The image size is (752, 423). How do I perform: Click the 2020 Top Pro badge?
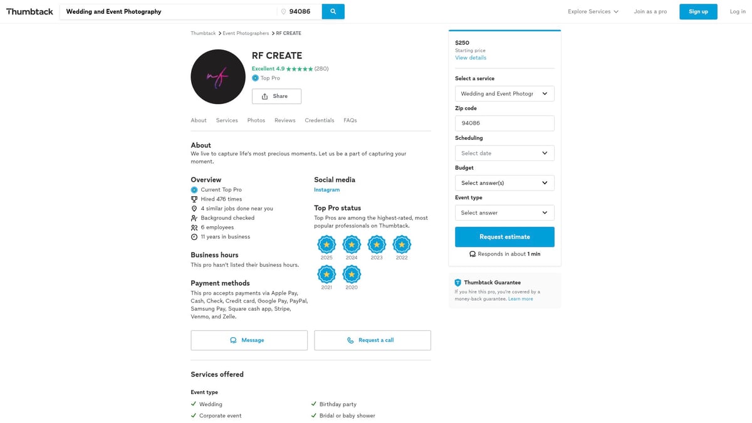click(352, 274)
